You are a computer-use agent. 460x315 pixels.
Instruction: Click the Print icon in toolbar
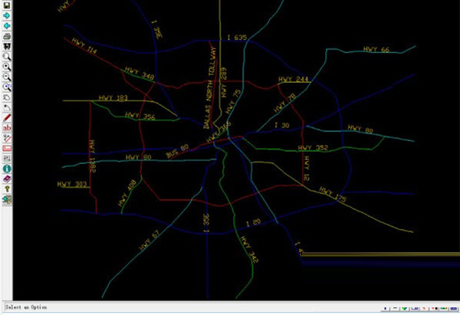coord(7,35)
